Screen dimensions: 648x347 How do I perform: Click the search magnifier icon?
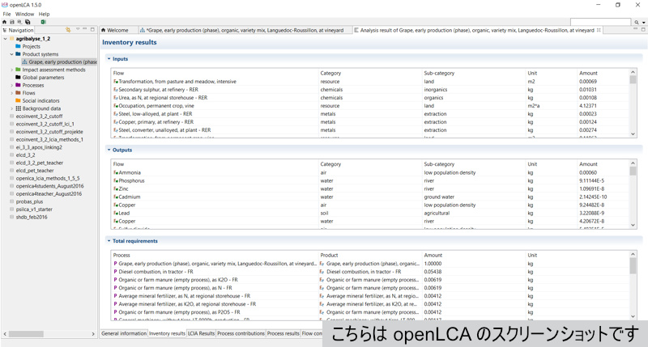point(636,23)
